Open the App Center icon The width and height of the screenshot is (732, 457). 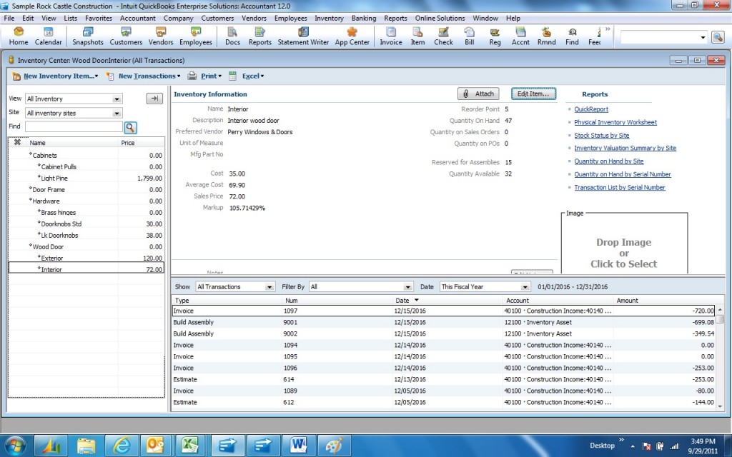click(352, 36)
